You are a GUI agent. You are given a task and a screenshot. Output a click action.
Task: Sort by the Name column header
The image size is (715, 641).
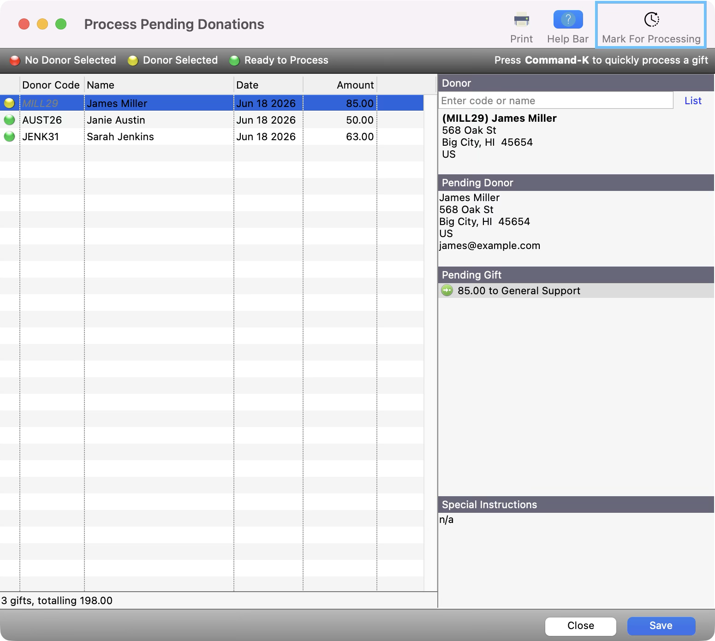pos(159,85)
